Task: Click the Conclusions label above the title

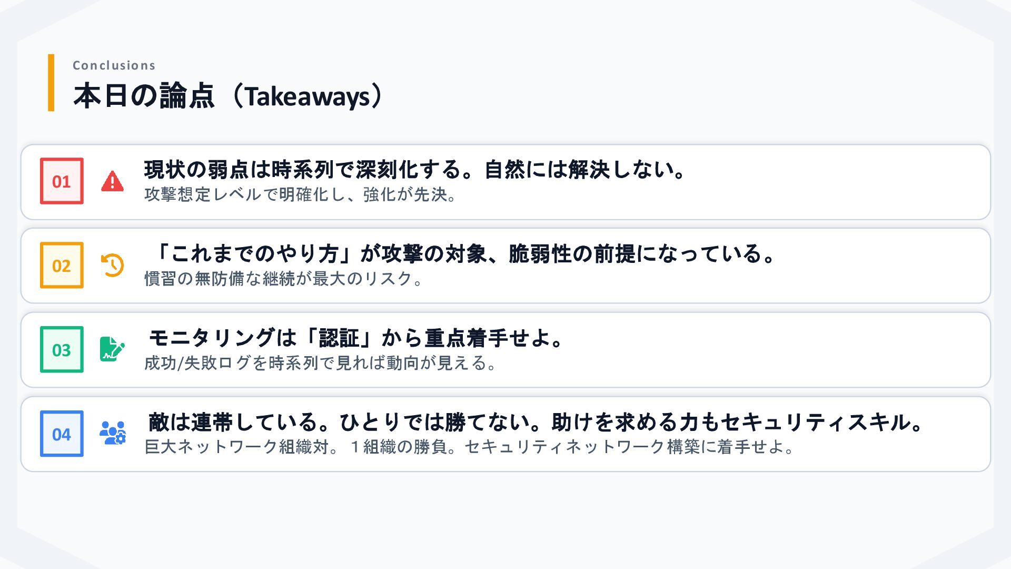Action: pyautogui.click(x=114, y=65)
